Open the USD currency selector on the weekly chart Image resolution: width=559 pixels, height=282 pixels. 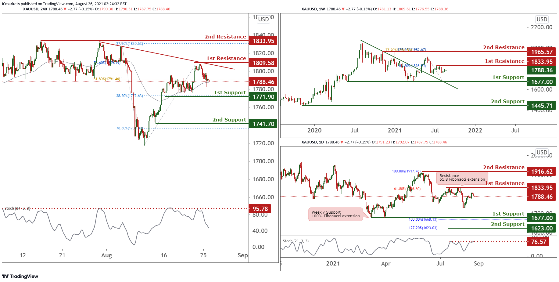(x=542, y=19)
